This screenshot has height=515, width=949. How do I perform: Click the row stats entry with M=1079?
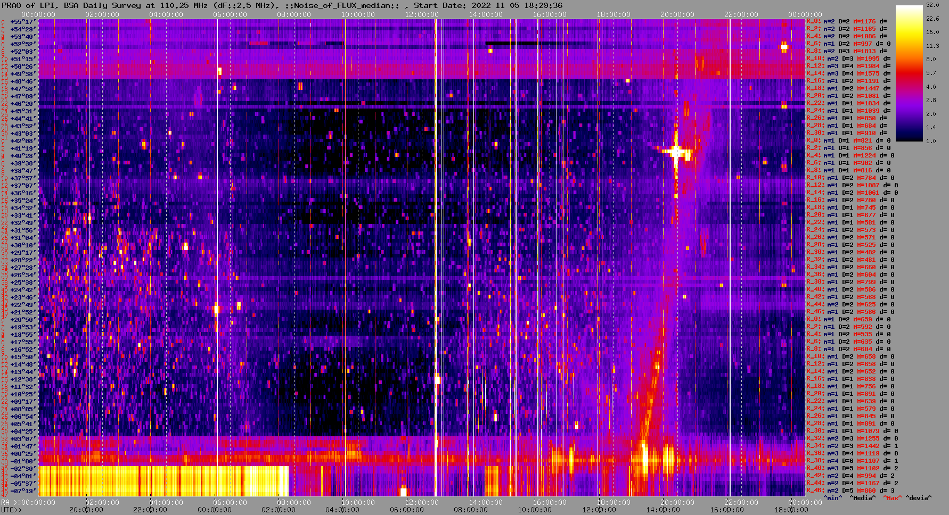click(852, 431)
